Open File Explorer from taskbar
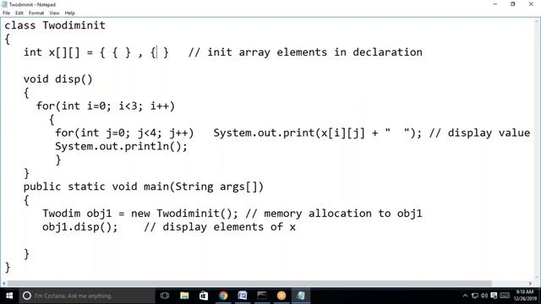 point(184,296)
